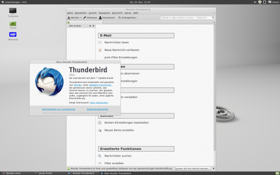Open the Nachricht menu
The height and width of the screenshot is (175, 280).
[x=117, y=13]
